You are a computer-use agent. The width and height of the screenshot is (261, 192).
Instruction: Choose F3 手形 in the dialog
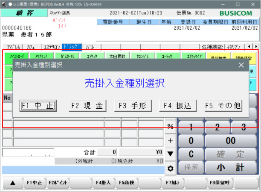click(x=133, y=106)
